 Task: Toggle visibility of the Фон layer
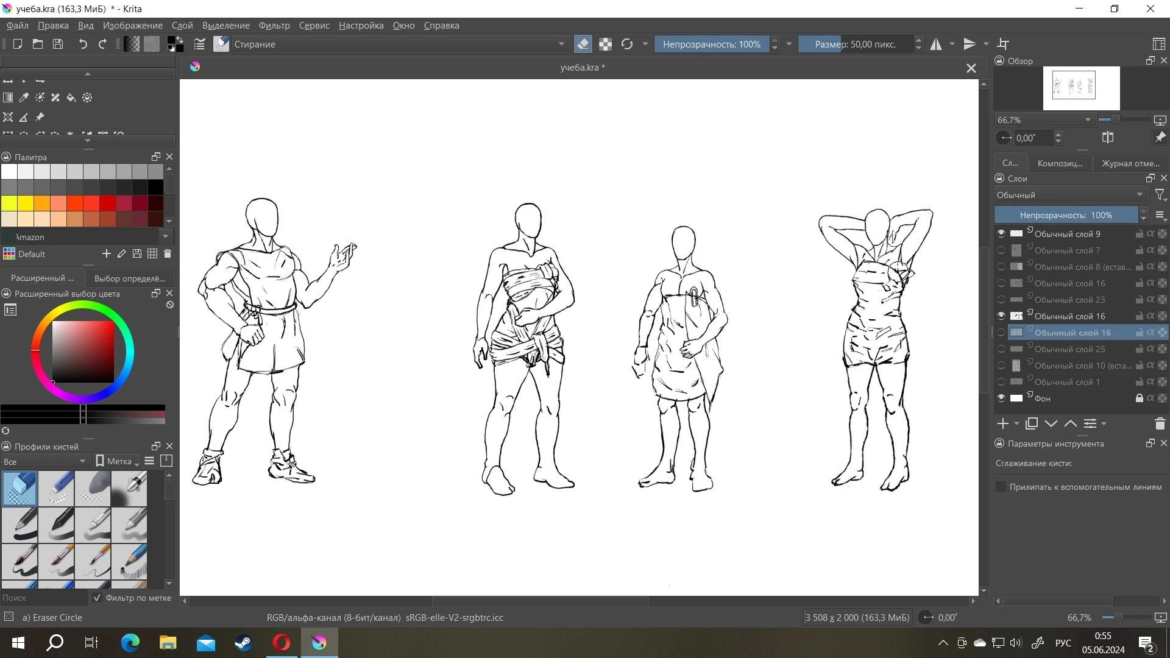1001,398
